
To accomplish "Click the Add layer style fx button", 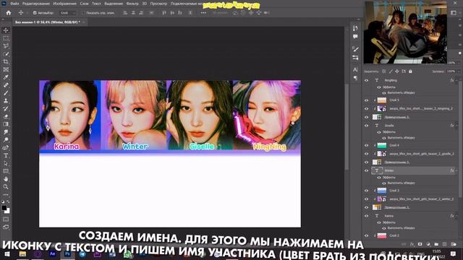I will [x=412, y=244].
